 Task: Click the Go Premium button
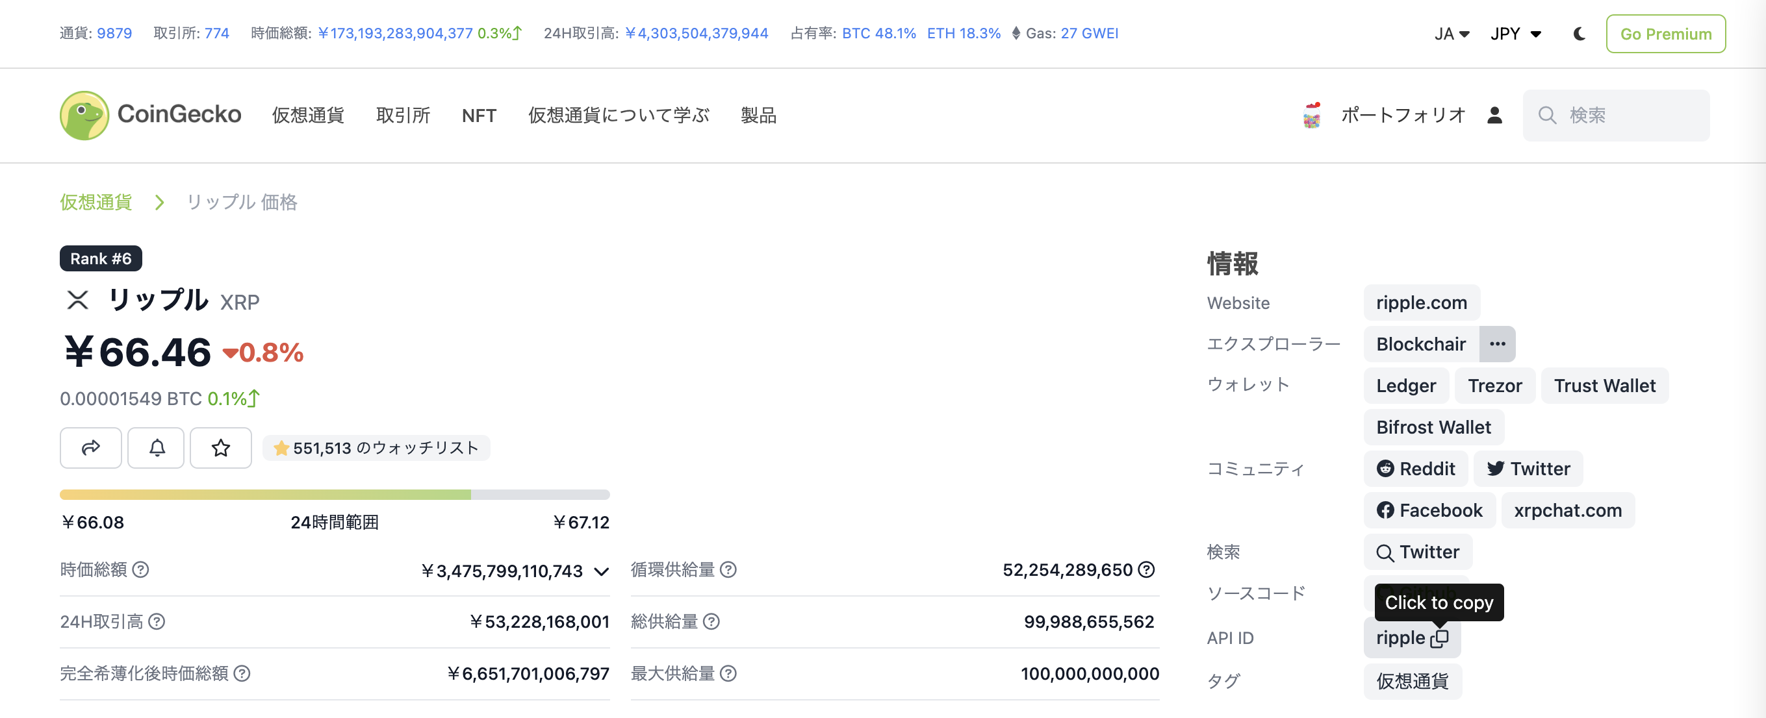coord(1665,34)
